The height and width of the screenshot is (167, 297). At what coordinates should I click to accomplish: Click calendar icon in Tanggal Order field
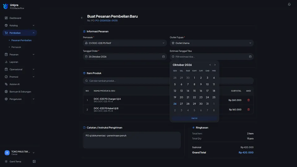[x=163, y=57]
